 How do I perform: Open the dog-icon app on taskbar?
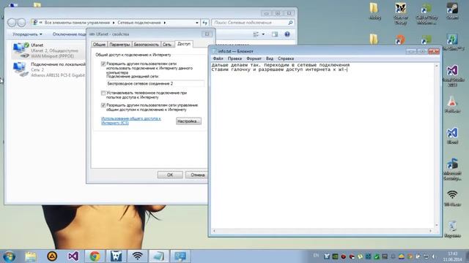(116, 256)
